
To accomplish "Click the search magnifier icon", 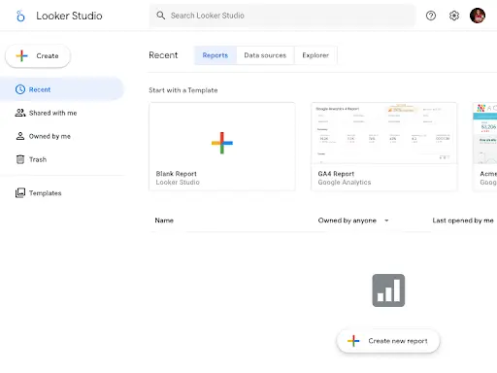I will (x=160, y=16).
